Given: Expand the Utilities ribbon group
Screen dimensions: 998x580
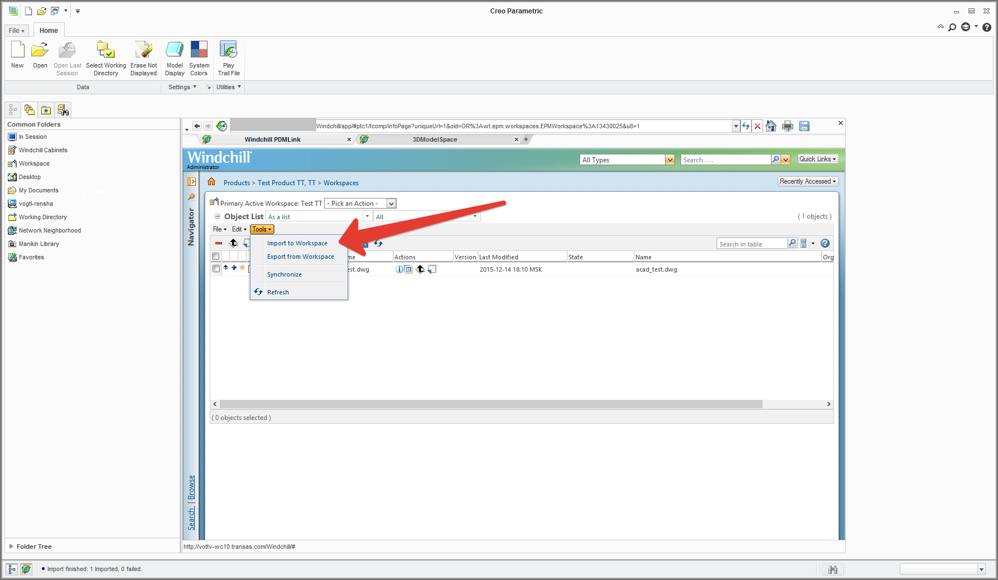Looking at the screenshot, I should [x=229, y=87].
